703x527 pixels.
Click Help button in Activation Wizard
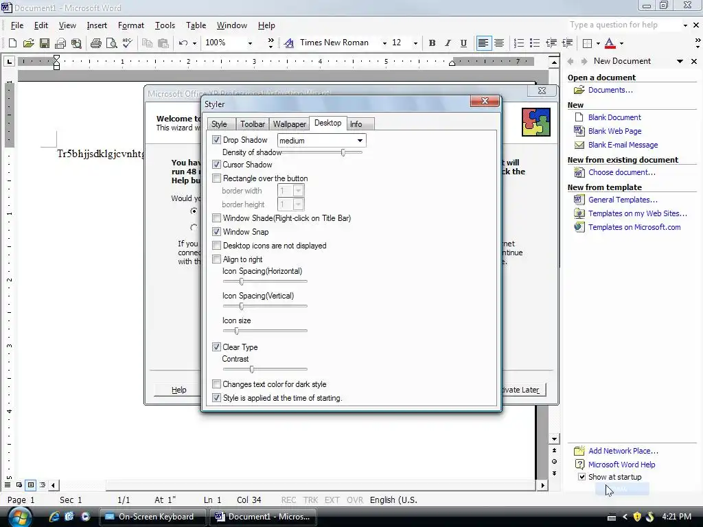click(x=178, y=390)
